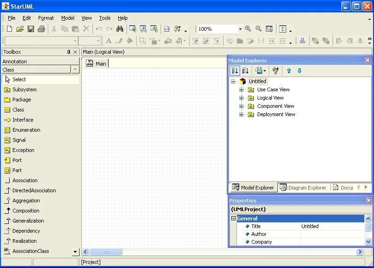Close the Properties panel
The image size is (374, 268).
[368, 201]
